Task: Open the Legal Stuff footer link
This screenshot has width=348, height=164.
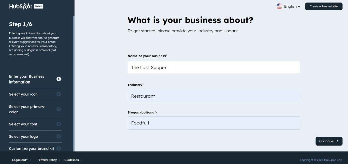Action: [x=20, y=160]
